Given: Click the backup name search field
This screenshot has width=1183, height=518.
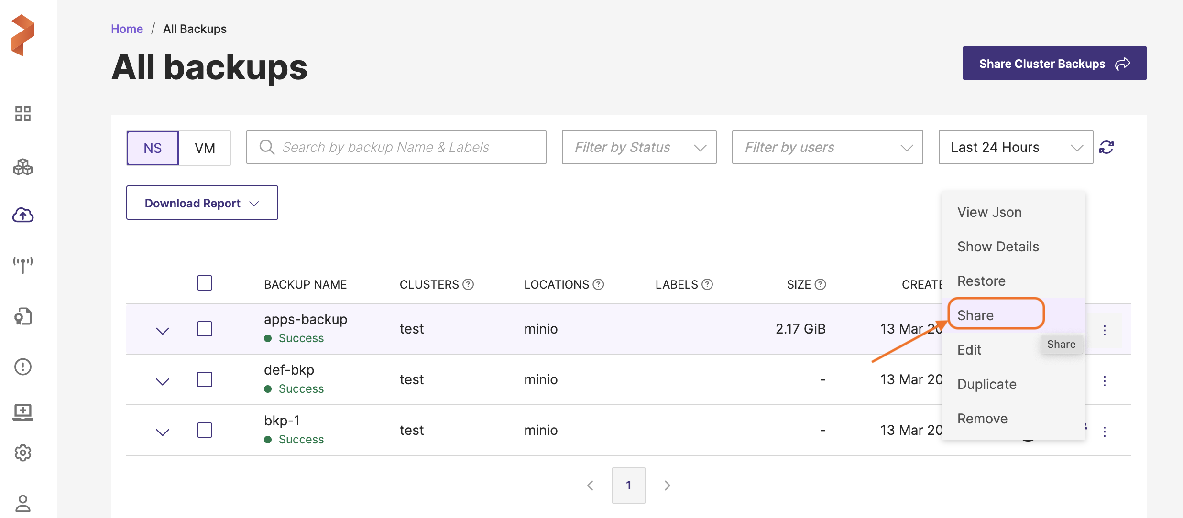Looking at the screenshot, I should pyautogui.click(x=396, y=147).
